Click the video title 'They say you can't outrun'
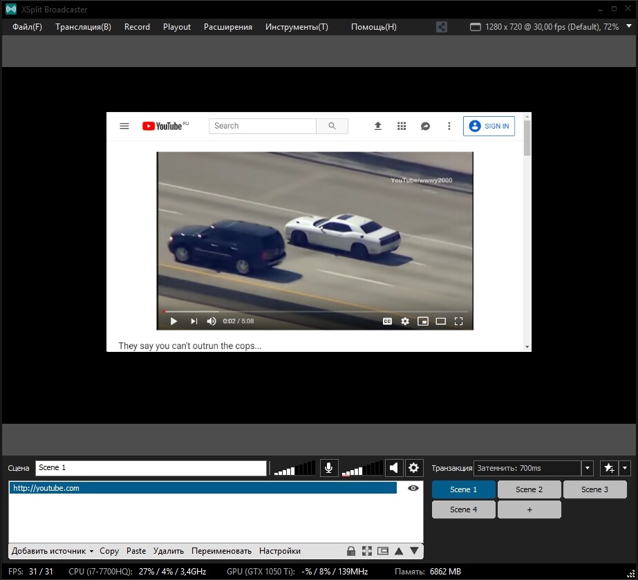Screen dimensions: 638x580 189,346
